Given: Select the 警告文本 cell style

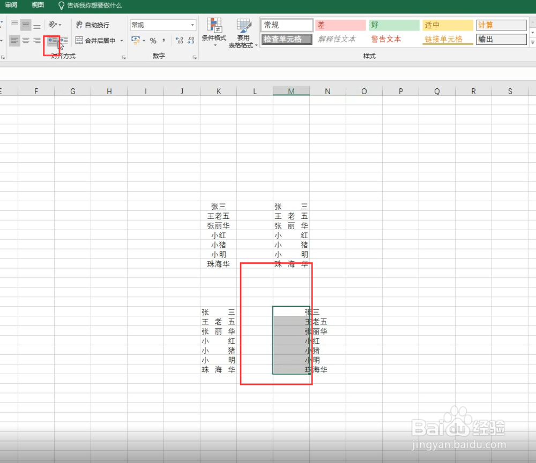Looking at the screenshot, I should 394,39.
